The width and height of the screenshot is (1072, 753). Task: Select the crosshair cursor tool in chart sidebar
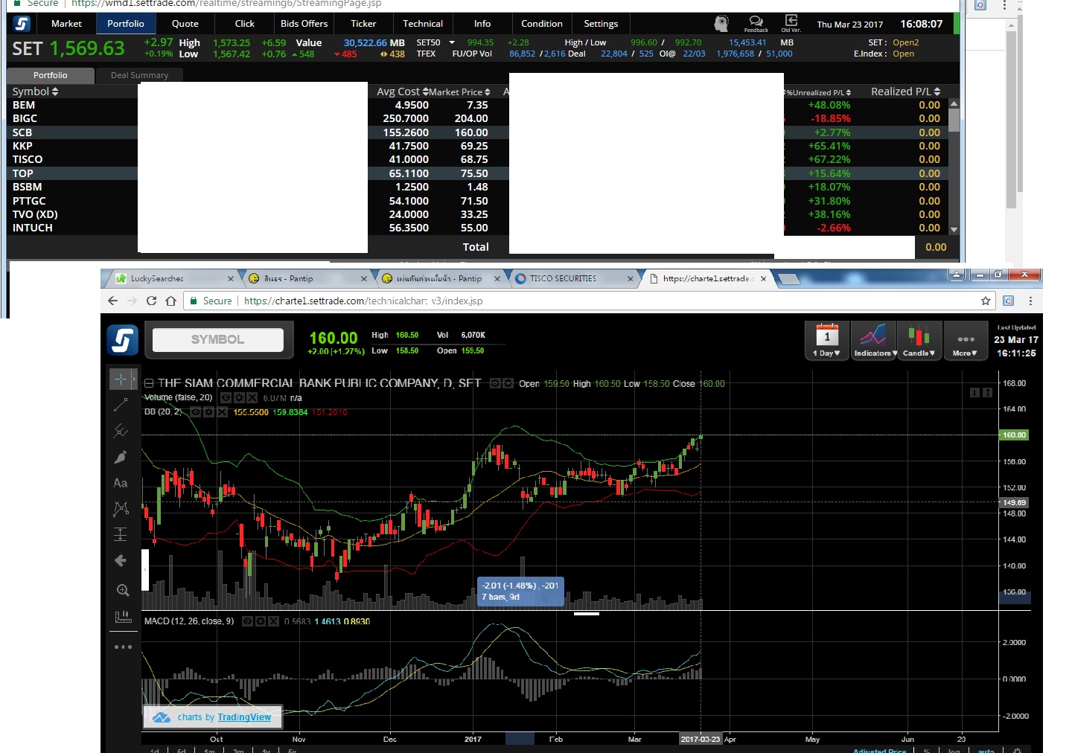coord(121,379)
